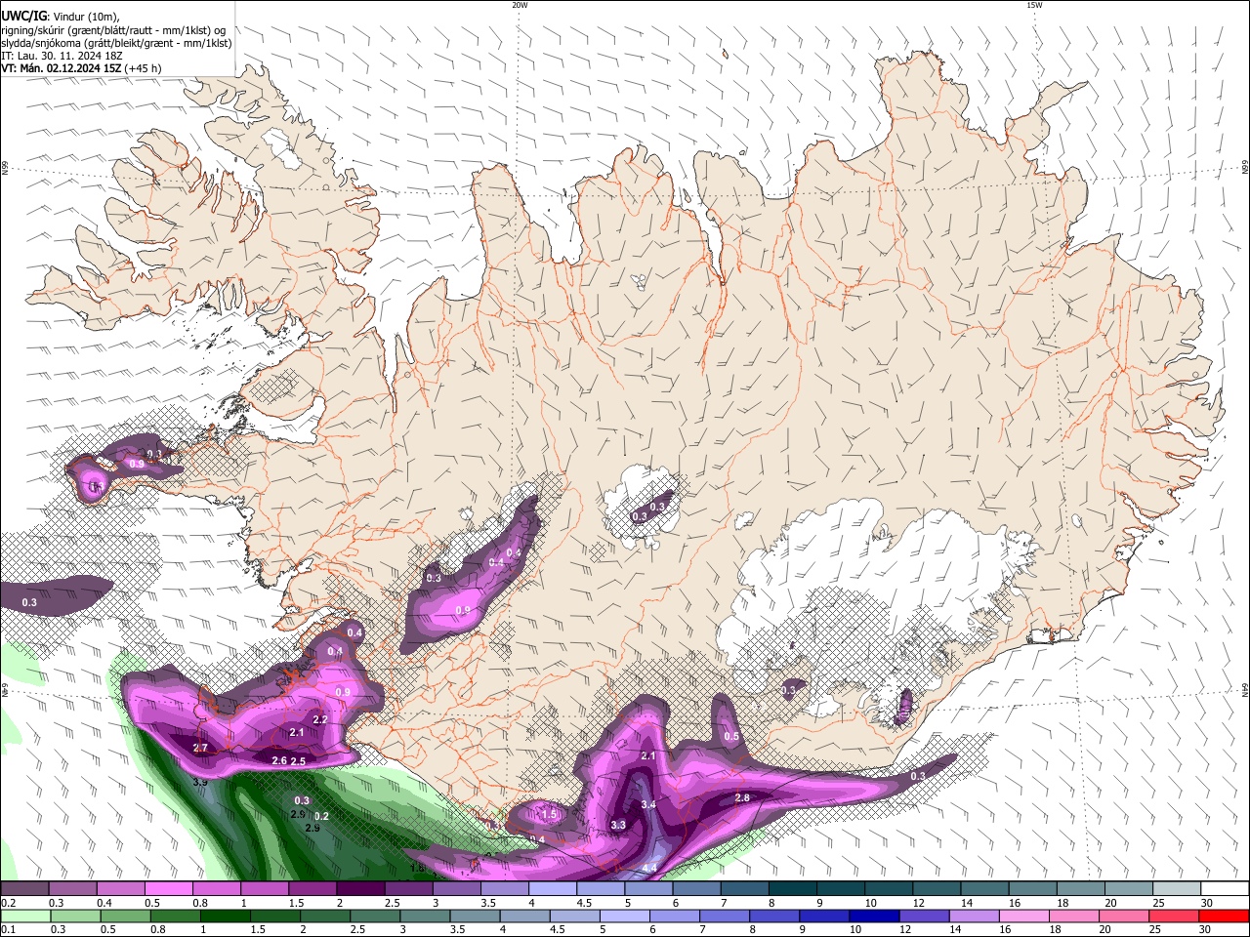
Task: Select the darkest purple 2 mm snow swatch
Action: 360,888
